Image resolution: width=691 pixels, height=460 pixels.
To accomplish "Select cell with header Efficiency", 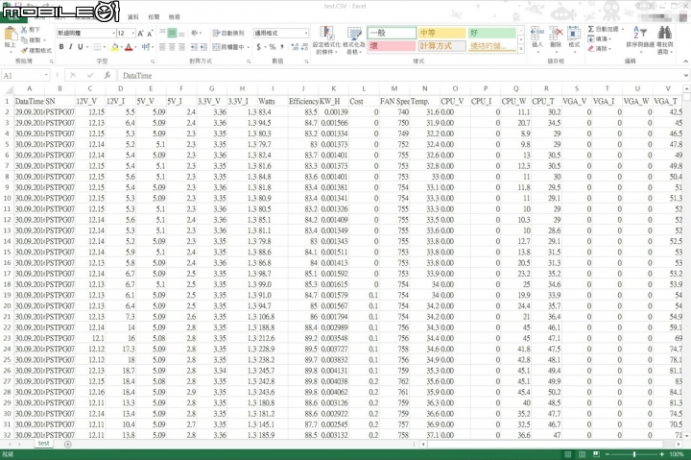I will pos(303,101).
